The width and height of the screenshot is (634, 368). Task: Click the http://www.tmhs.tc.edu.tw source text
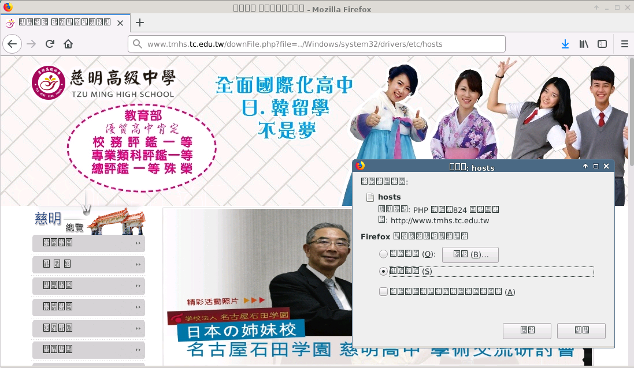tap(440, 221)
